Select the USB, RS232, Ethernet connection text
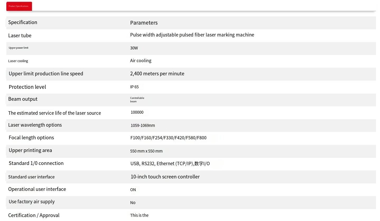The height and width of the screenshot is (221, 380). [170, 164]
